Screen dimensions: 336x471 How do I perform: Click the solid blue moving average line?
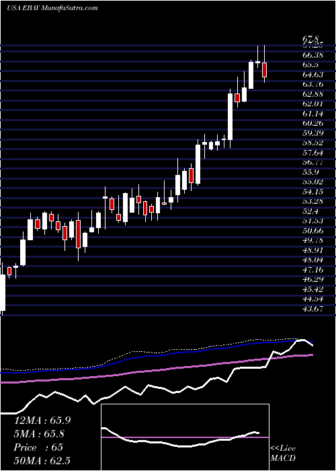click(156, 356)
